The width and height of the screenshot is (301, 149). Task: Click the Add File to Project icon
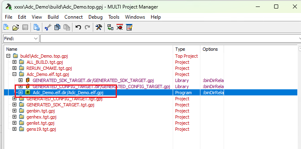(x=37, y=28)
